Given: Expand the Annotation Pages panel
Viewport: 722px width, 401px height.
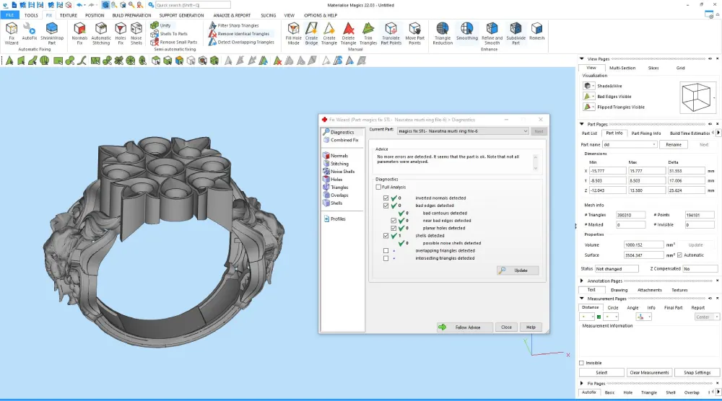Looking at the screenshot, I should point(581,281).
